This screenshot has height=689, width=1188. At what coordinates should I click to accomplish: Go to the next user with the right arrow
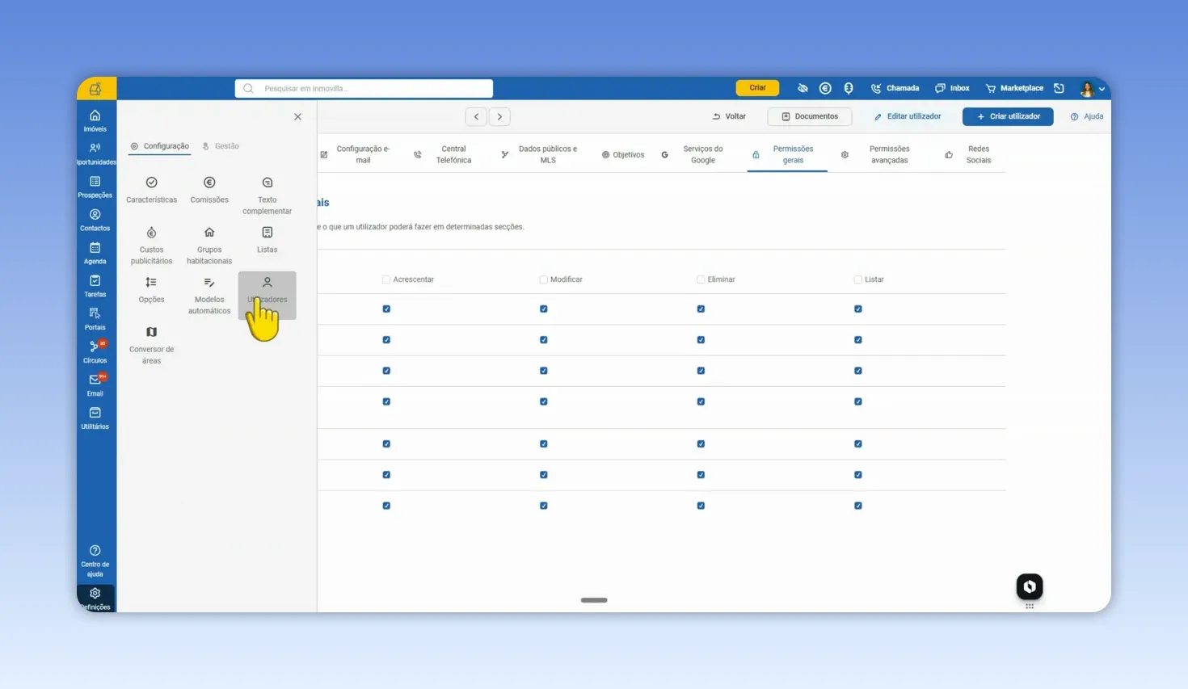500,117
